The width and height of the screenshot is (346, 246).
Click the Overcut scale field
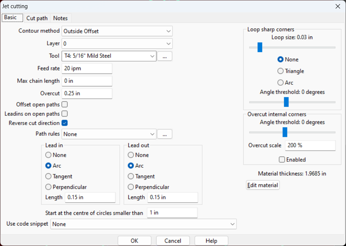pos(310,145)
